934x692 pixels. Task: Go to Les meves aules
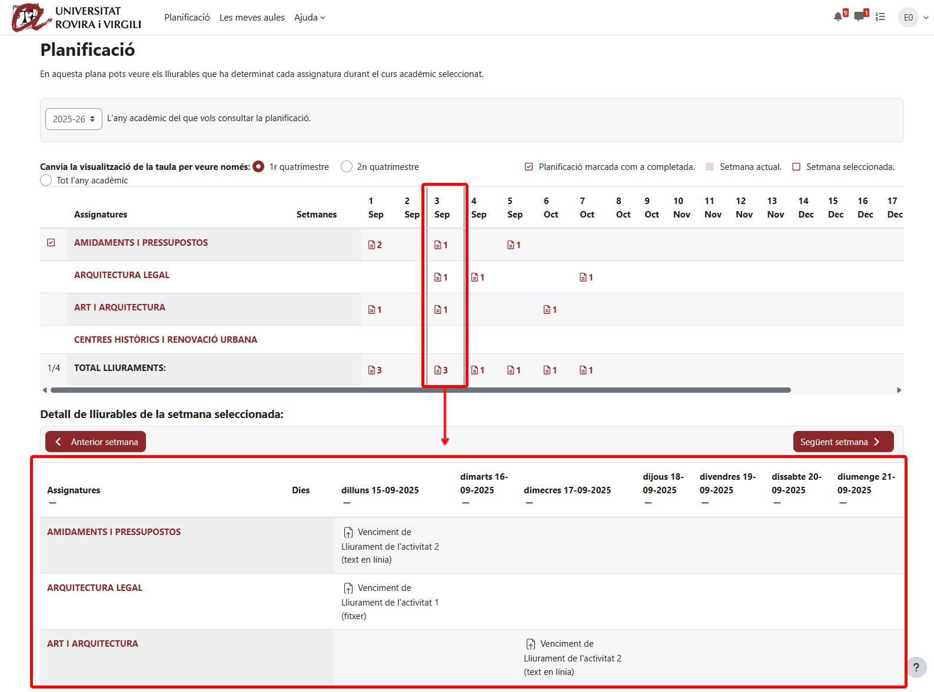pos(252,18)
